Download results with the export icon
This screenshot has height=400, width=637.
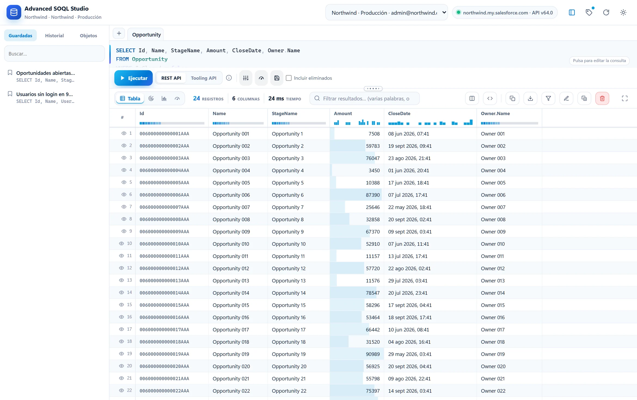530,99
